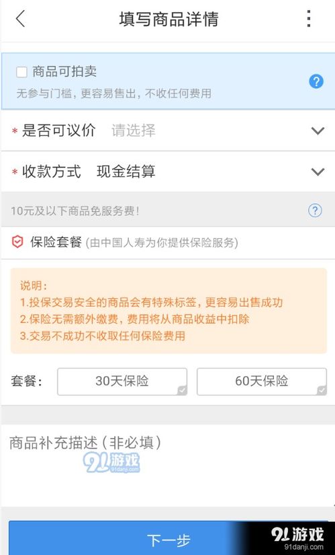Open the three-dot overflow menu
This screenshot has height=555, width=335.
pyautogui.click(x=309, y=18)
